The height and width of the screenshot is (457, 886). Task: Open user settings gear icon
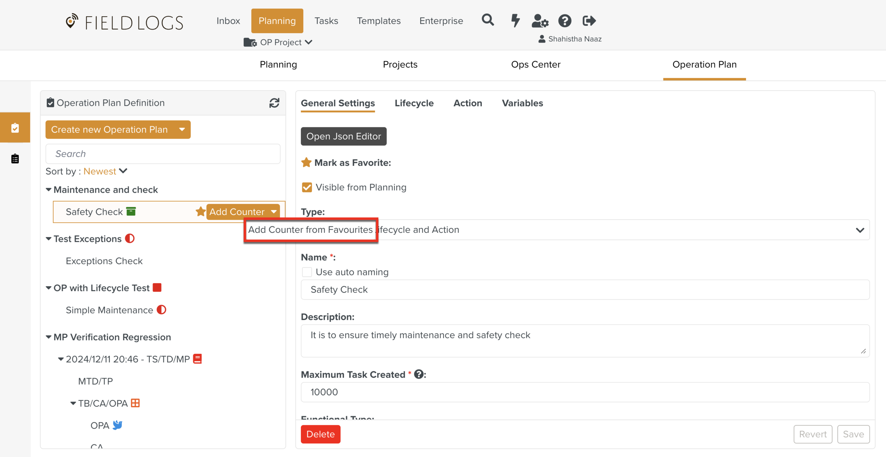click(540, 21)
